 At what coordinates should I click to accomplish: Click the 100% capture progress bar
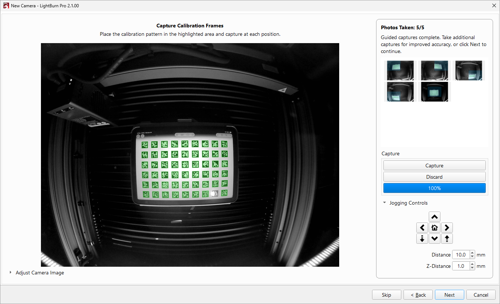(x=434, y=188)
